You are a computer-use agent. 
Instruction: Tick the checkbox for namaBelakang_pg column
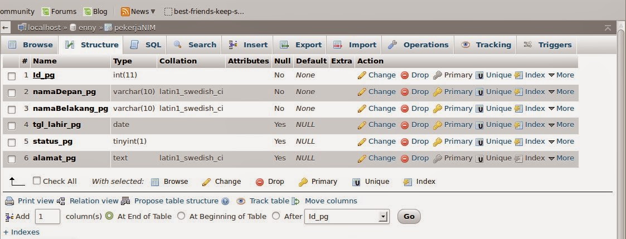tap(12, 109)
